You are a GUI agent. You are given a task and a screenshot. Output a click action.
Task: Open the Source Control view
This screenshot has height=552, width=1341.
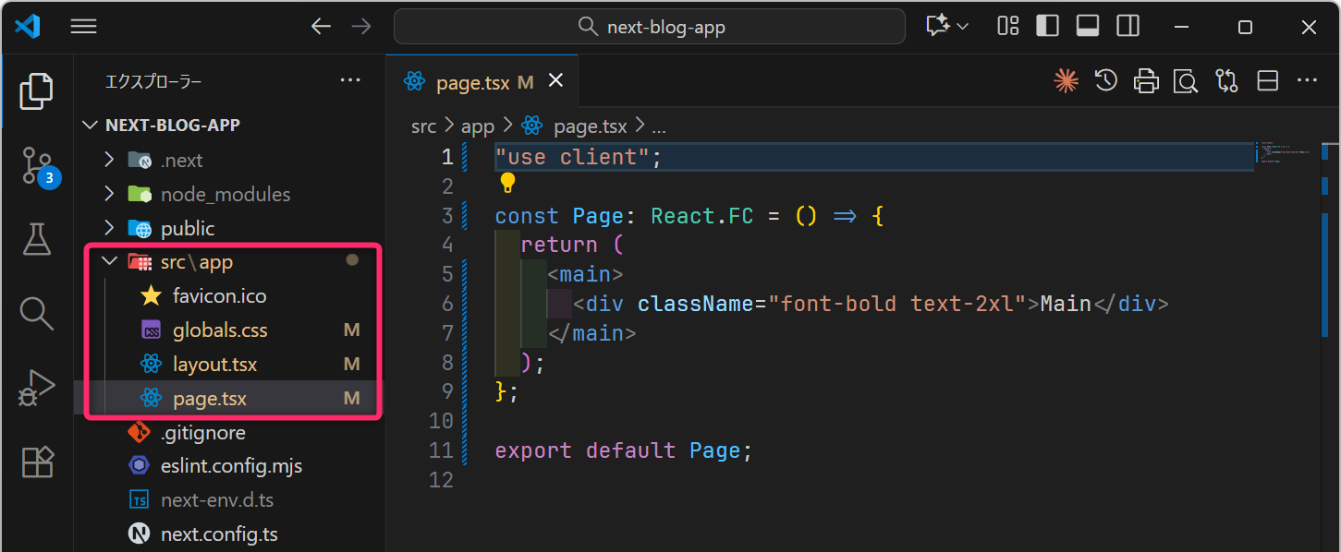pyautogui.click(x=37, y=165)
